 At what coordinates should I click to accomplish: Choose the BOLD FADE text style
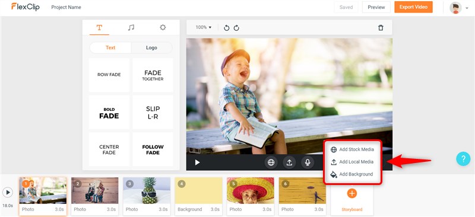[x=109, y=112]
